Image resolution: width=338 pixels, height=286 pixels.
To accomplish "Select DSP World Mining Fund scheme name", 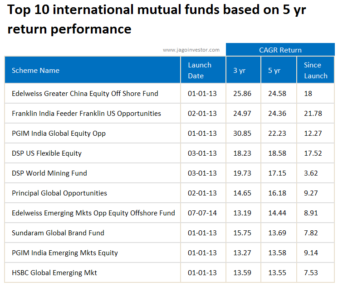I will pos(49,173).
